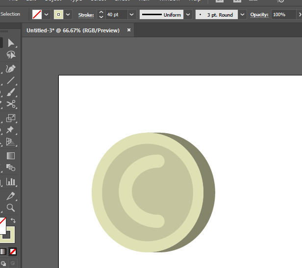Open the stroke weight dropdown next to 40 pt
This screenshot has height=268, width=302.
coord(131,15)
